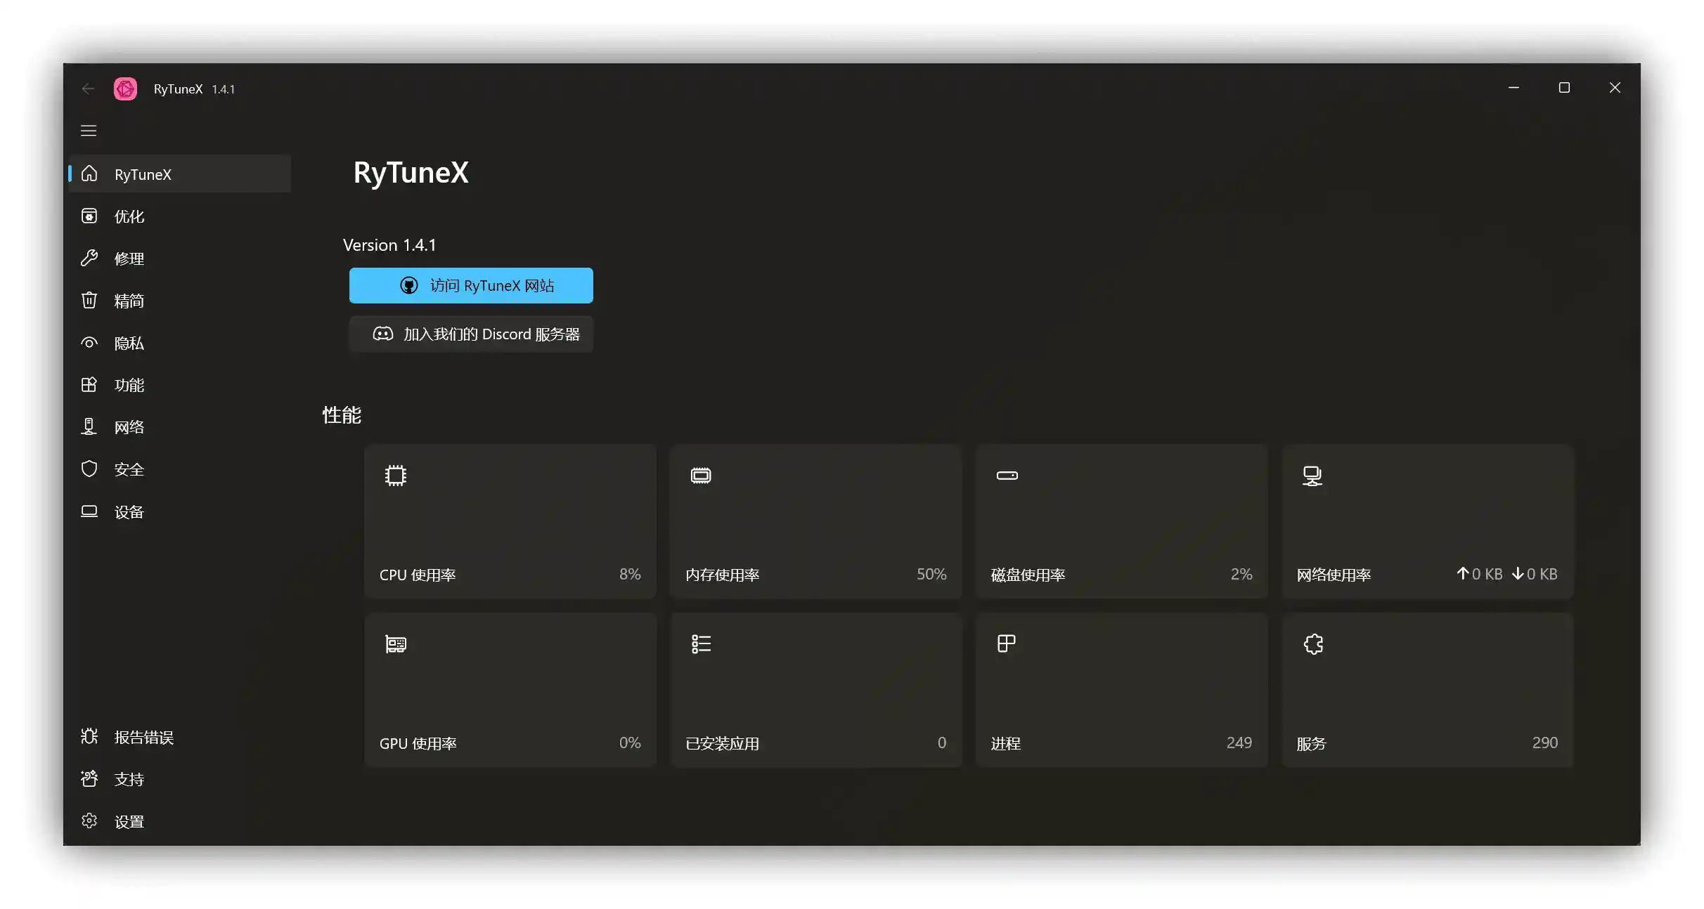Click the 设备 laptop sidebar icon
This screenshot has height=909, width=1704.
pyautogui.click(x=89, y=511)
